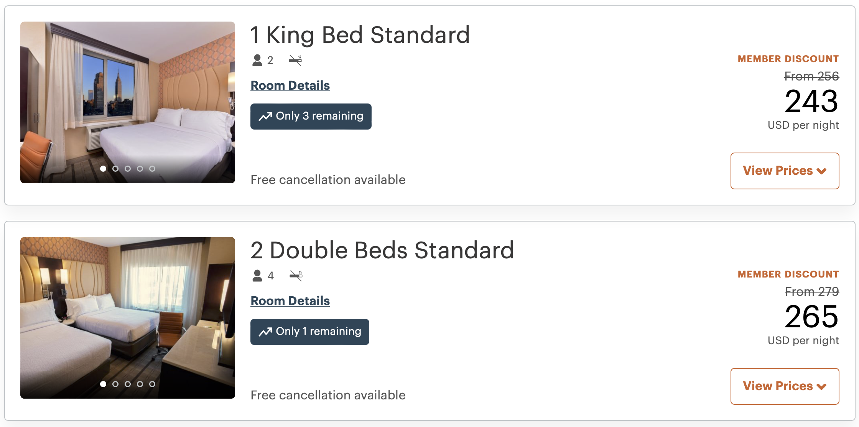Image resolution: width=859 pixels, height=427 pixels.
Task: Click trending arrow icon in 'Only 1 remaining' badge
Action: point(265,332)
